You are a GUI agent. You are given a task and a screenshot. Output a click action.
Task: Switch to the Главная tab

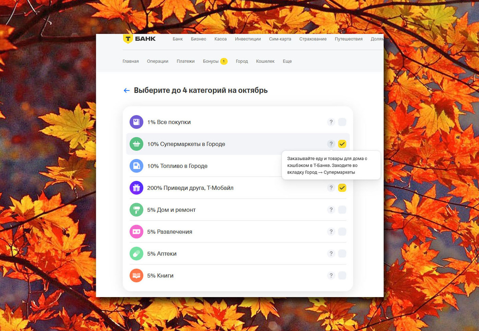coord(131,61)
